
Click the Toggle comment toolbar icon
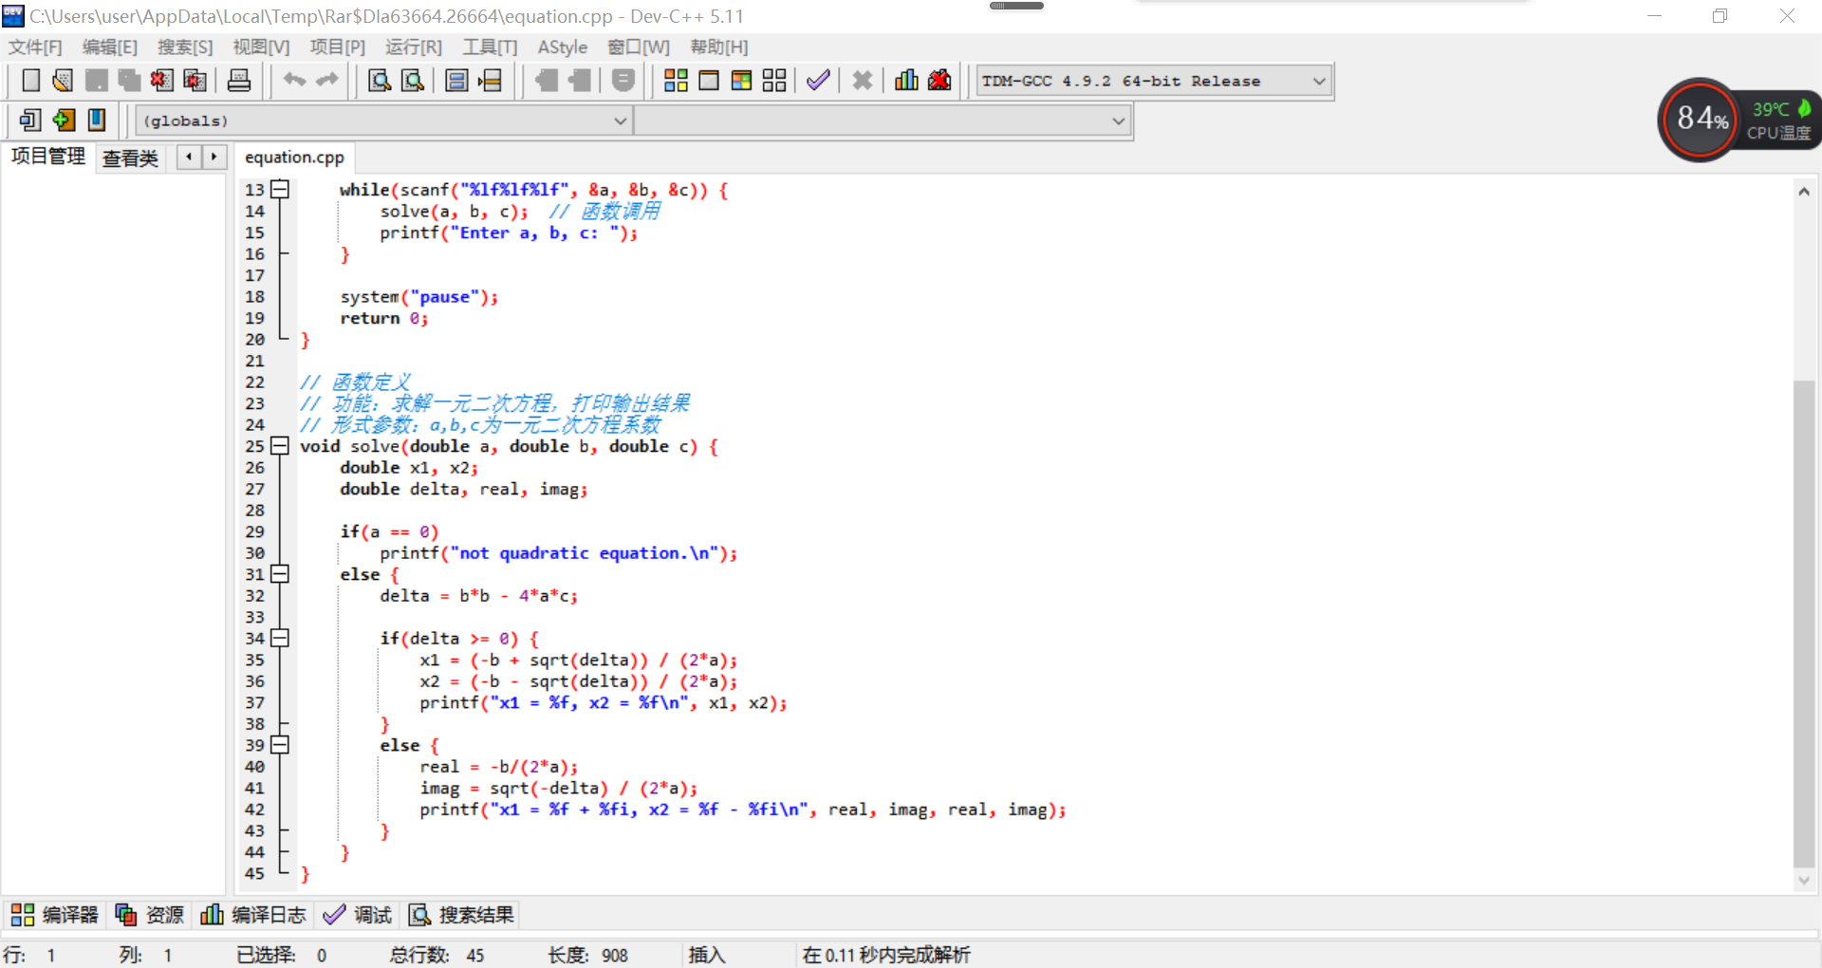623,81
